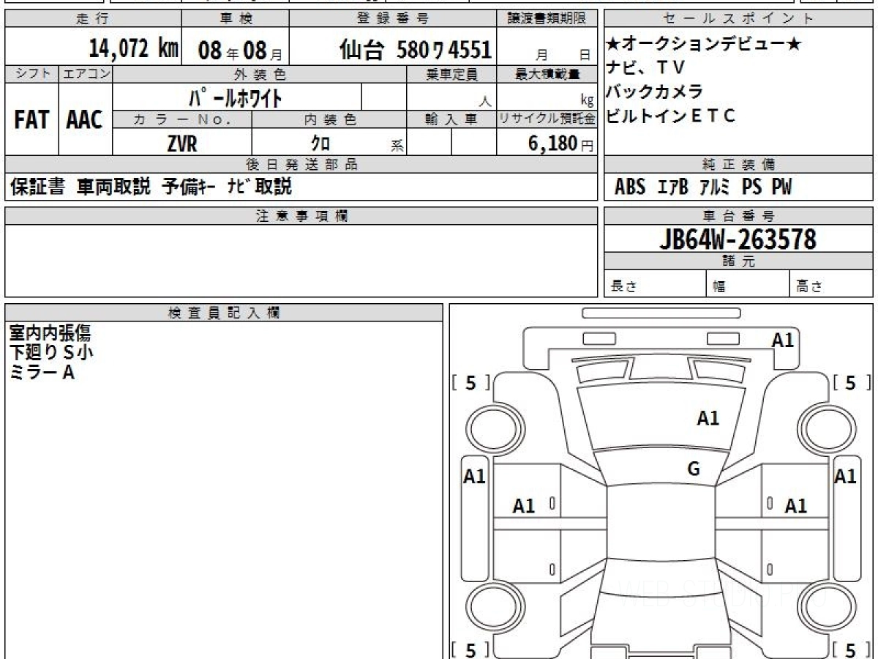The width and height of the screenshot is (878, 659).
Task: Click the カラーNo. header
Action: [182, 119]
